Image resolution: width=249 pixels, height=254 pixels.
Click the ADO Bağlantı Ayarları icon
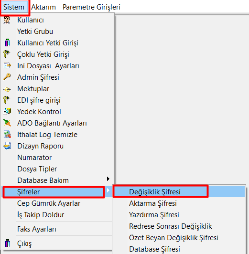pos(7,123)
